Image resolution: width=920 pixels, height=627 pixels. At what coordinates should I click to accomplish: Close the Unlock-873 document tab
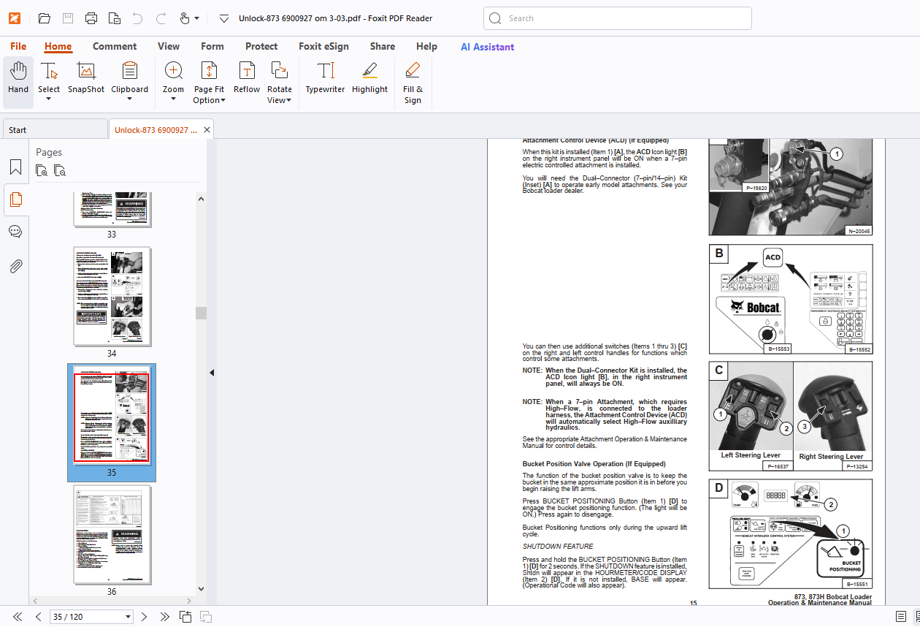[207, 130]
